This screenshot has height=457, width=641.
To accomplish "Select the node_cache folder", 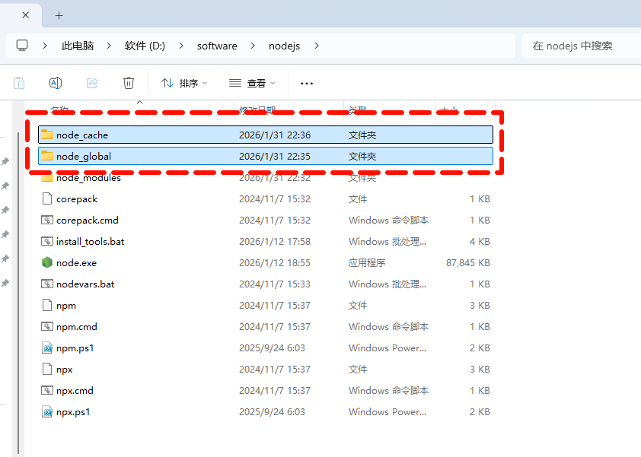I will pyautogui.click(x=266, y=135).
